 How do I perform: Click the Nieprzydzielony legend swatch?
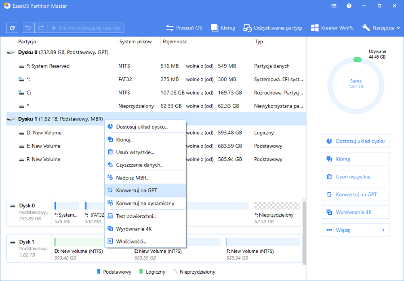(175, 271)
